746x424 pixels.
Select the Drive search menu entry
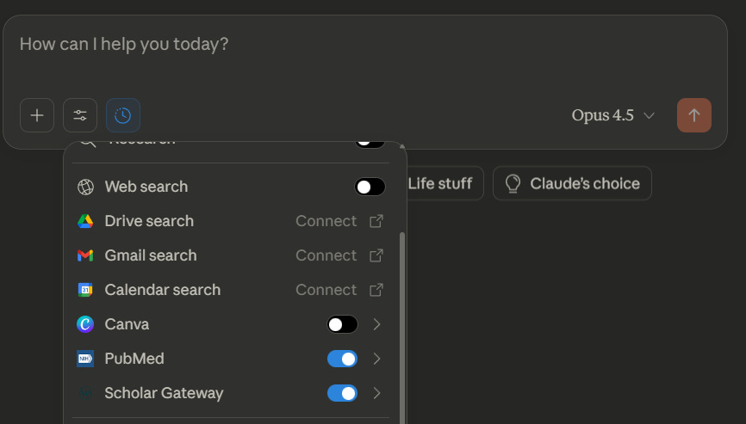[x=231, y=221]
